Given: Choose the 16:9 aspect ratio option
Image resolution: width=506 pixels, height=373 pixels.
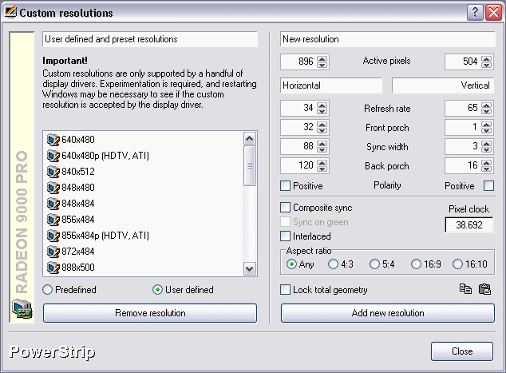Looking at the screenshot, I should (x=416, y=264).
